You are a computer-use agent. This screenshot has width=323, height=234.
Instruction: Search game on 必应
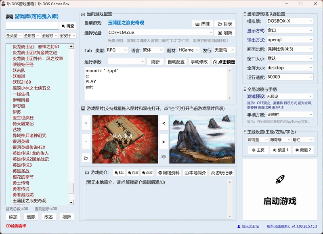[x=147, y=173]
